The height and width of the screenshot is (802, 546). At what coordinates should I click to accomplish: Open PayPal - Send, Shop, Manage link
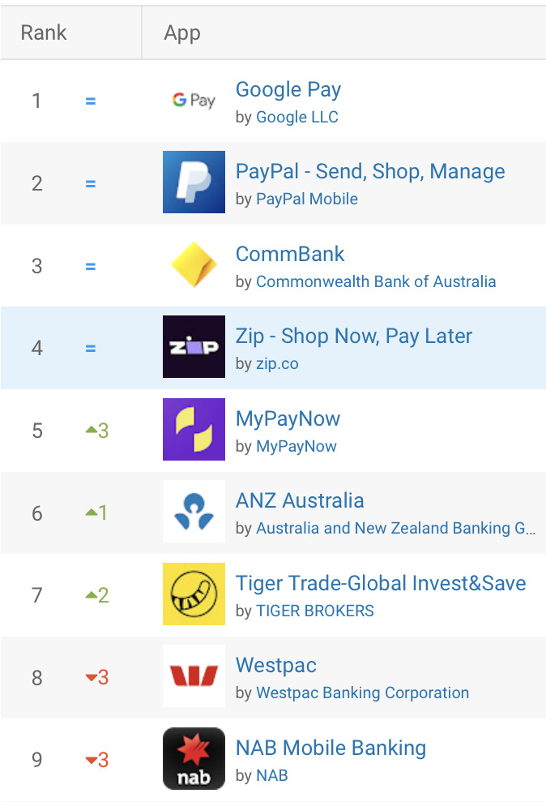coord(369,172)
